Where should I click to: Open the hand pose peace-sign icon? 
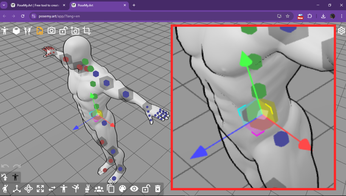pos(87,189)
